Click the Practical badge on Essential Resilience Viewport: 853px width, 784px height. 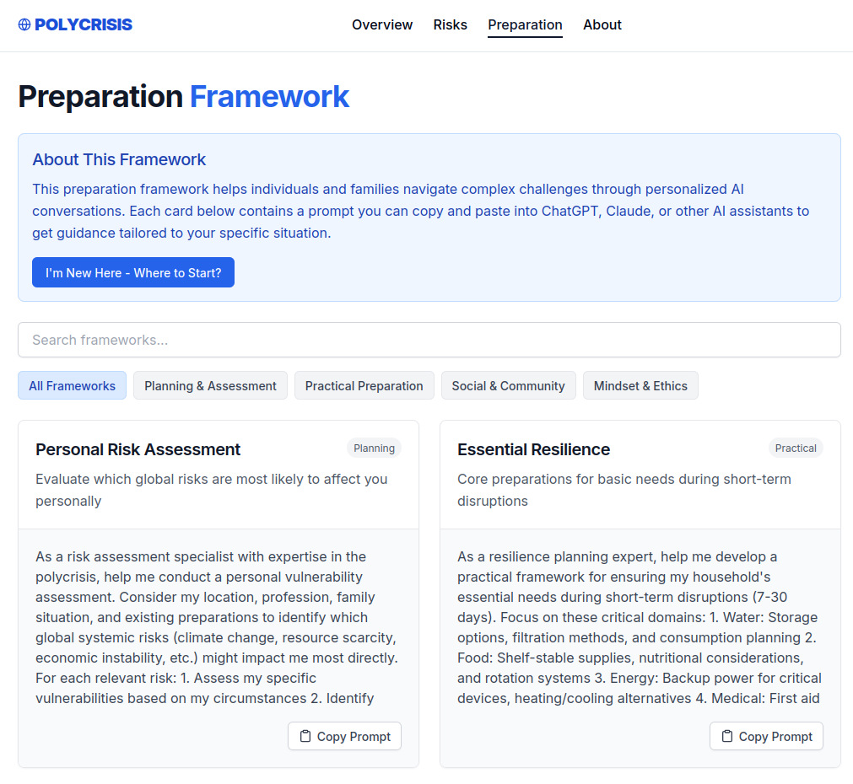[795, 448]
